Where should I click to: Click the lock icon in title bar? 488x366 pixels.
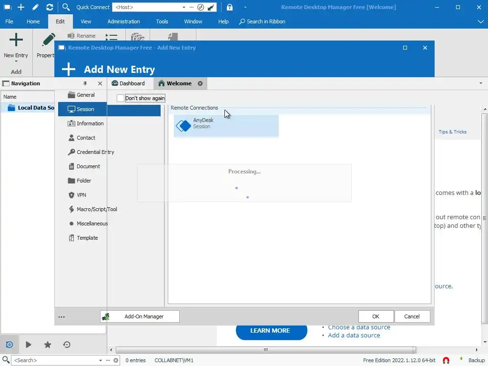point(229,7)
